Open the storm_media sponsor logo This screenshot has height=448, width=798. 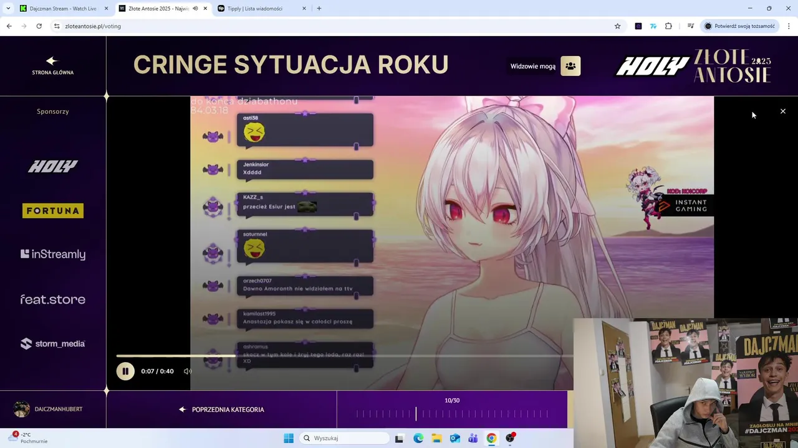click(x=53, y=343)
